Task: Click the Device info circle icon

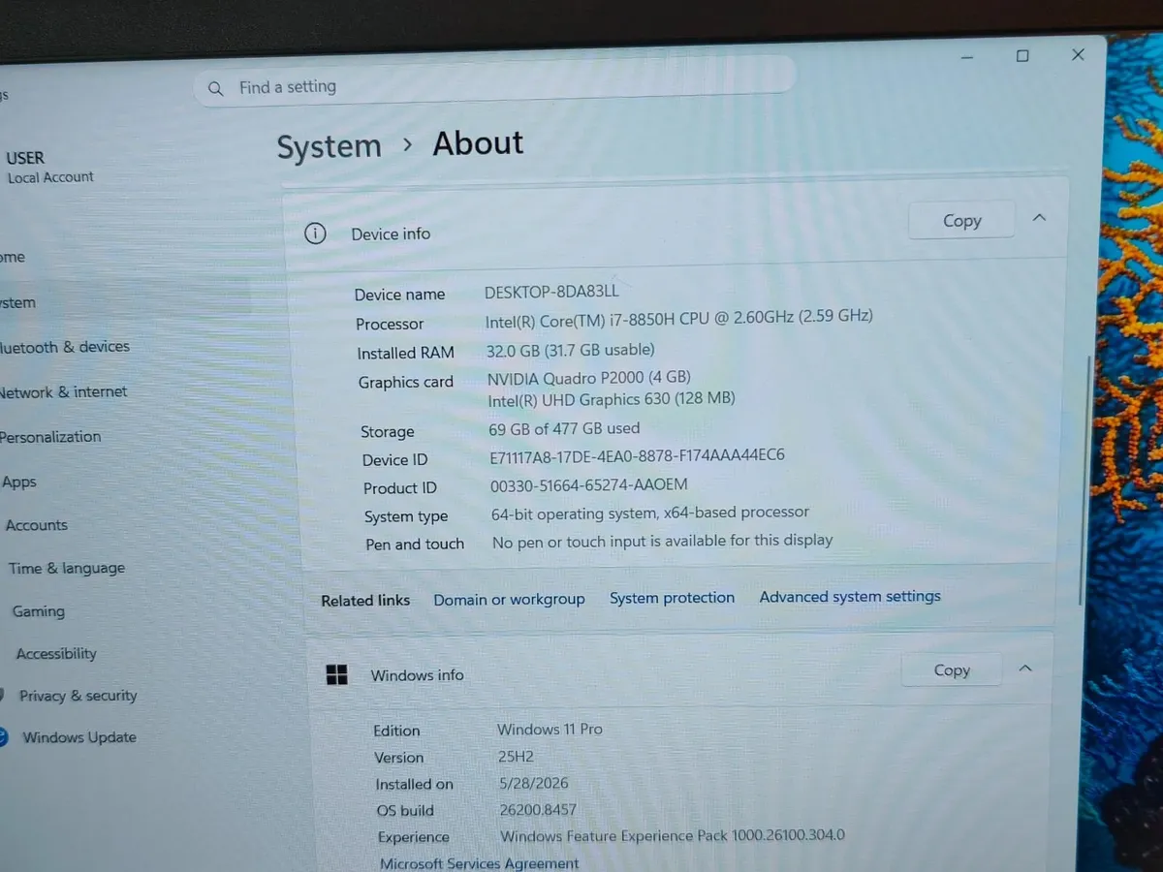Action: [315, 234]
